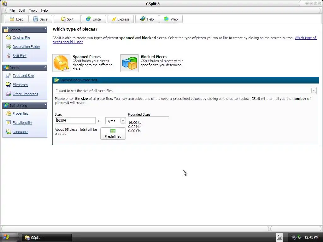Open the Self-Uniting Properties link
The width and height of the screenshot is (323, 242).
(x=21, y=113)
